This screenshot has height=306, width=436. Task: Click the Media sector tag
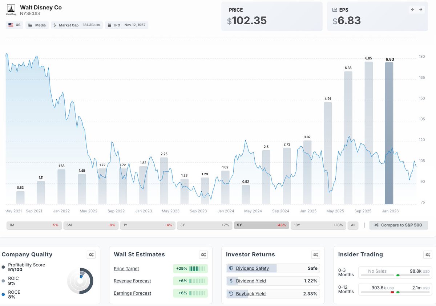pos(37,25)
